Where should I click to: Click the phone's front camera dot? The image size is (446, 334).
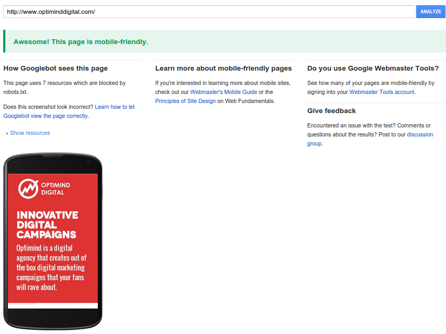(88, 162)
